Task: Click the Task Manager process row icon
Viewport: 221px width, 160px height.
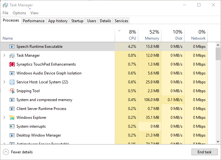Action: pyautogui.click(x=12, y=55)
